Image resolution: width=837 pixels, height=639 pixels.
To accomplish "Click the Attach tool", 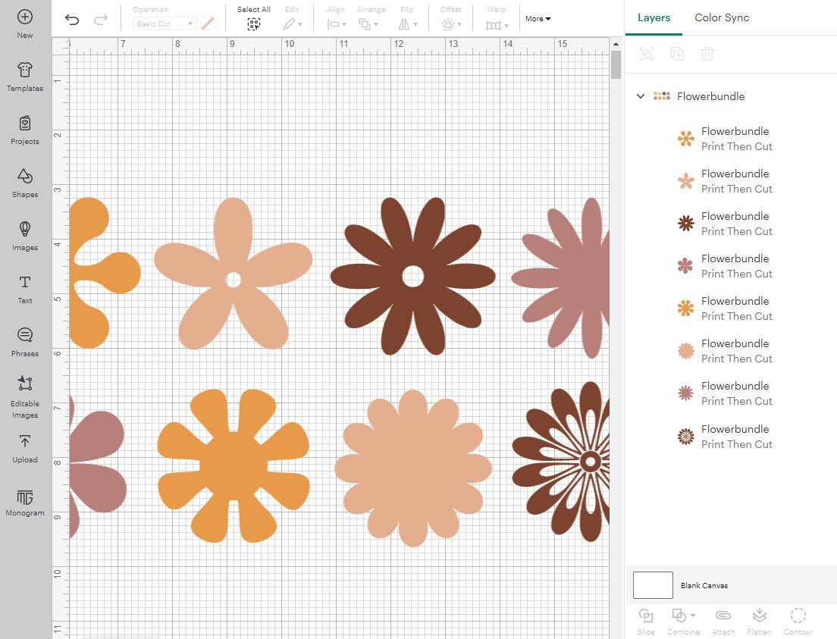I will (723, 620).
